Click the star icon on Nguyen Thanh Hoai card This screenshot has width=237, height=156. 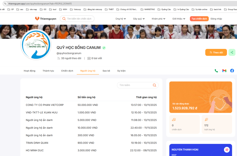[x=227, y=150]
